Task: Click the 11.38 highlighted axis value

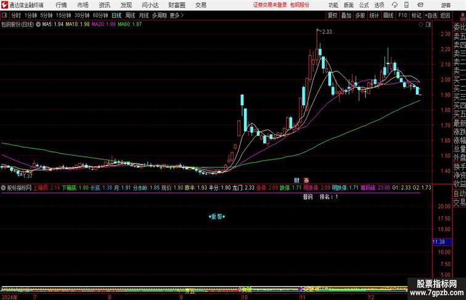Action: click(439, 242)
